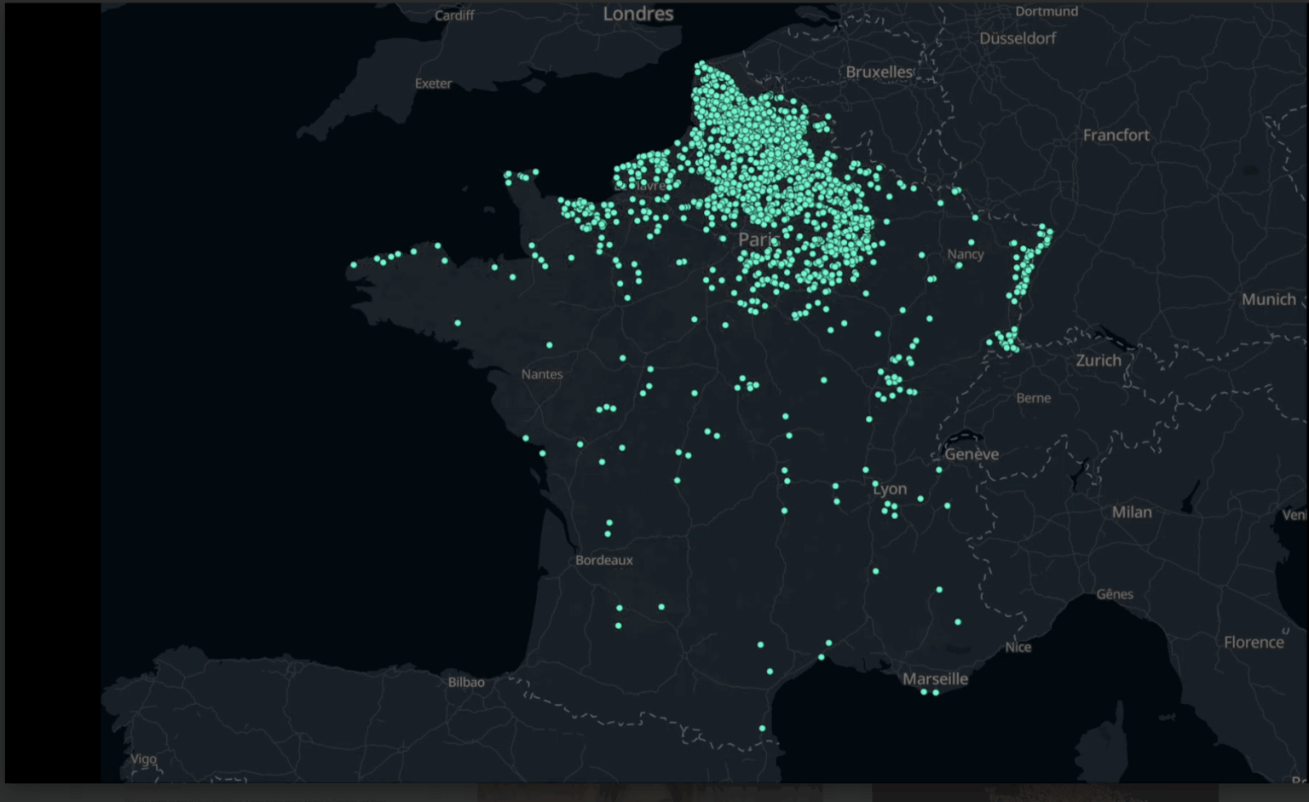Select the Cardiff label
Screen dimensions: 1309x802
tap(454, 15)
